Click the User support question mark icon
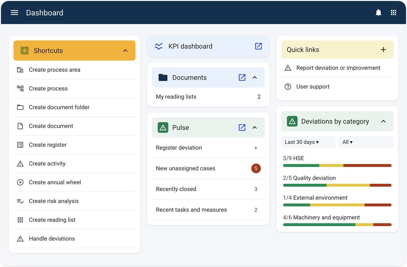Screen dimensions: 407x267 click(x=288, y=87)
